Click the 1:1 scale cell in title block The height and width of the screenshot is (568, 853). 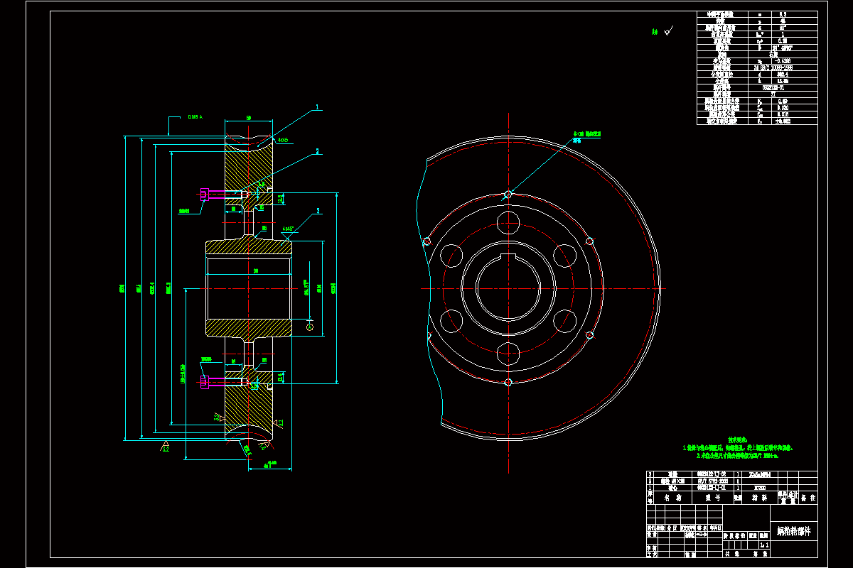[763, 545]
